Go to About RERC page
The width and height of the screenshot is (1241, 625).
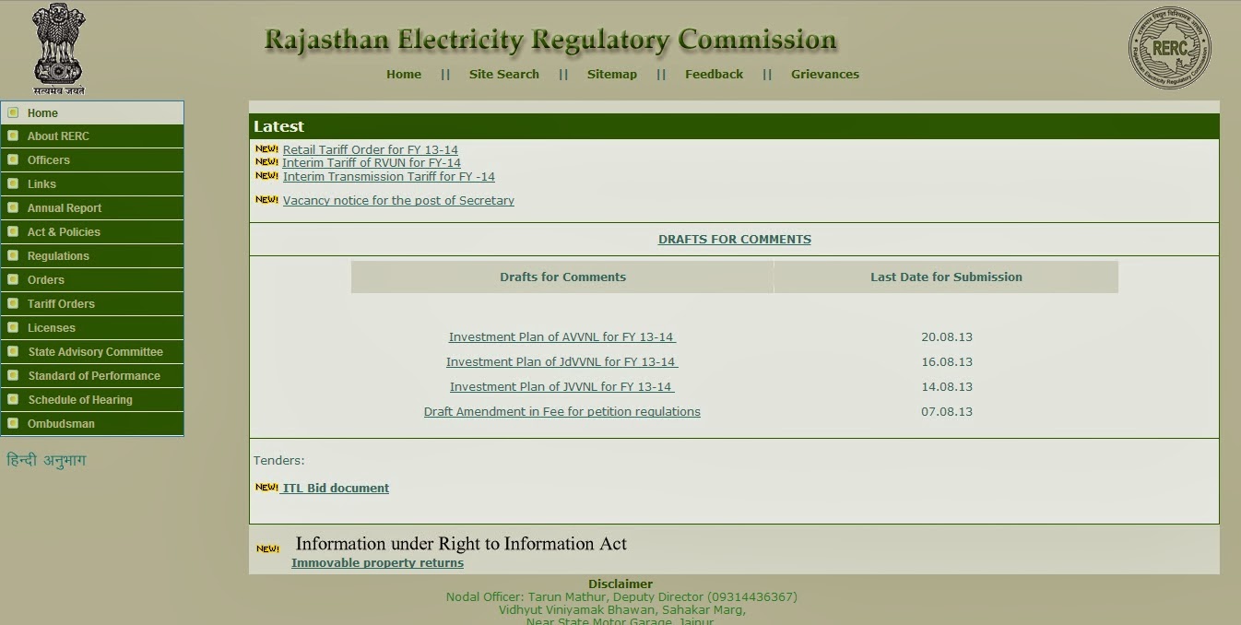[x=92, y=136]
